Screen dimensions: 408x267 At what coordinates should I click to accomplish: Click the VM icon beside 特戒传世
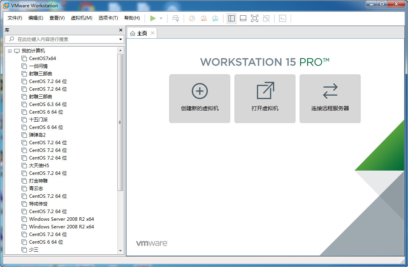24,204
